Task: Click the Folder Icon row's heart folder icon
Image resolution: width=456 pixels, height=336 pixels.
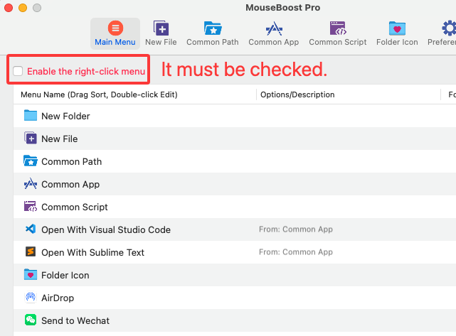Action: [31, 274]
